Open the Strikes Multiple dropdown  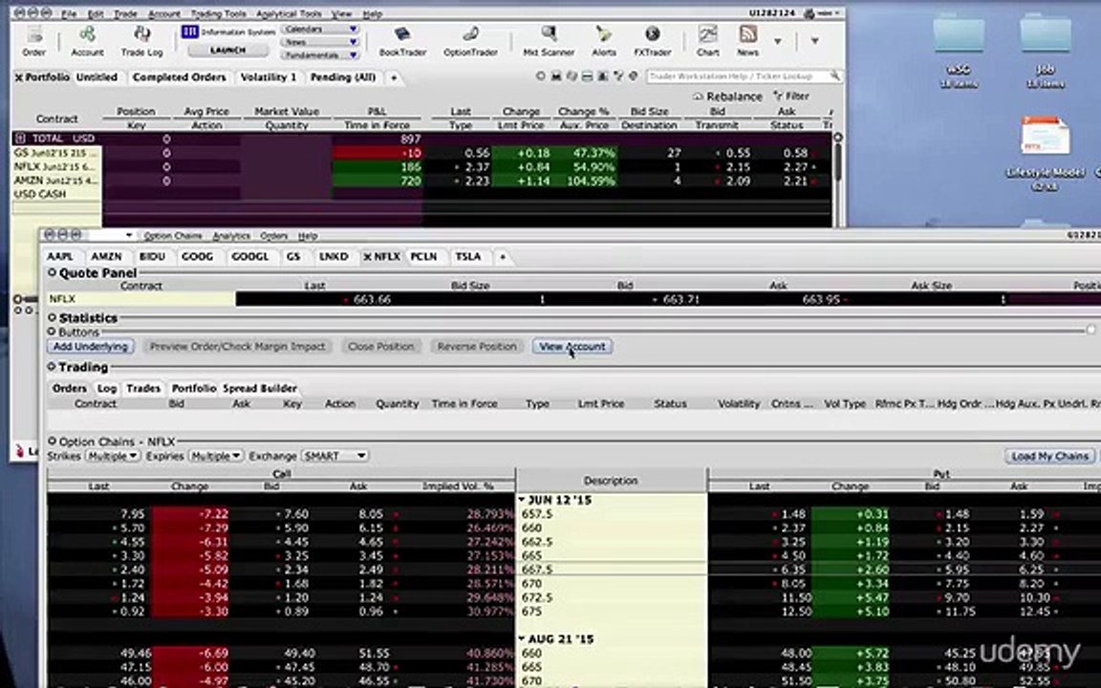click(x=113, y=456)
